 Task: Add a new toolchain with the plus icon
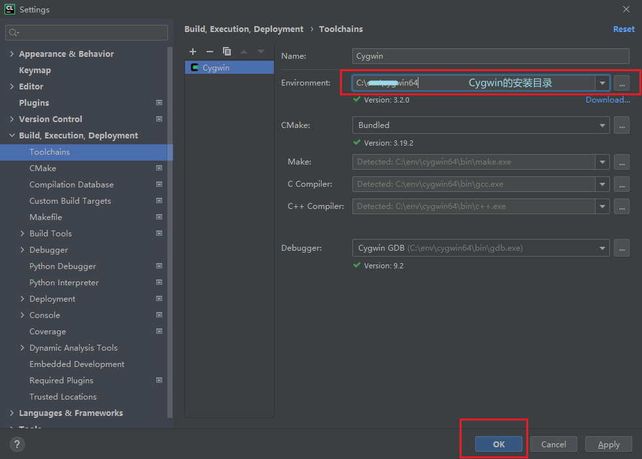(x=193, y=52)
